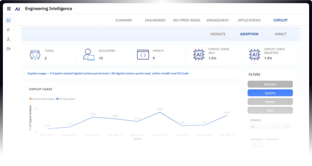Image resolution: width=312 pixels, height=166 pixels.
Task: Click the Sprints code window icon
Action: pos(143,54)
